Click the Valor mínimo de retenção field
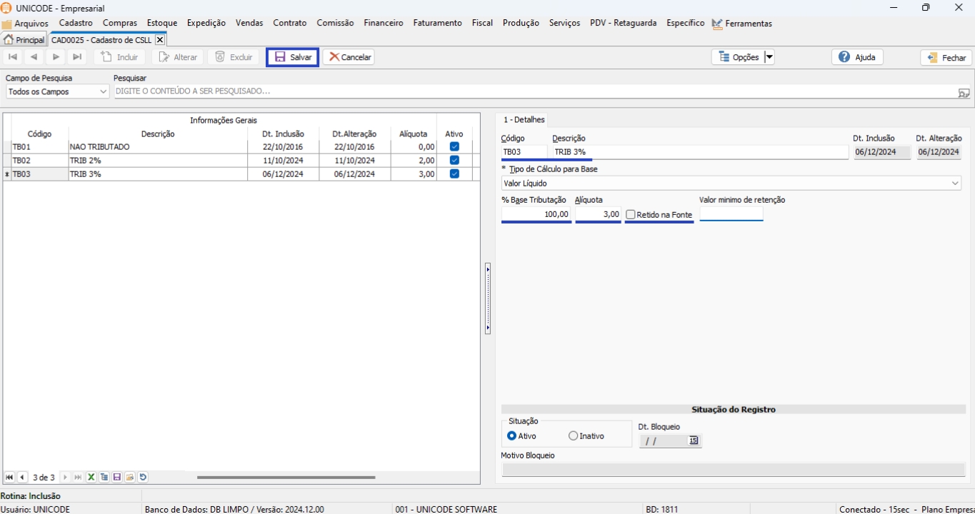Screen dimensions: 975x514 click(731, 214)
